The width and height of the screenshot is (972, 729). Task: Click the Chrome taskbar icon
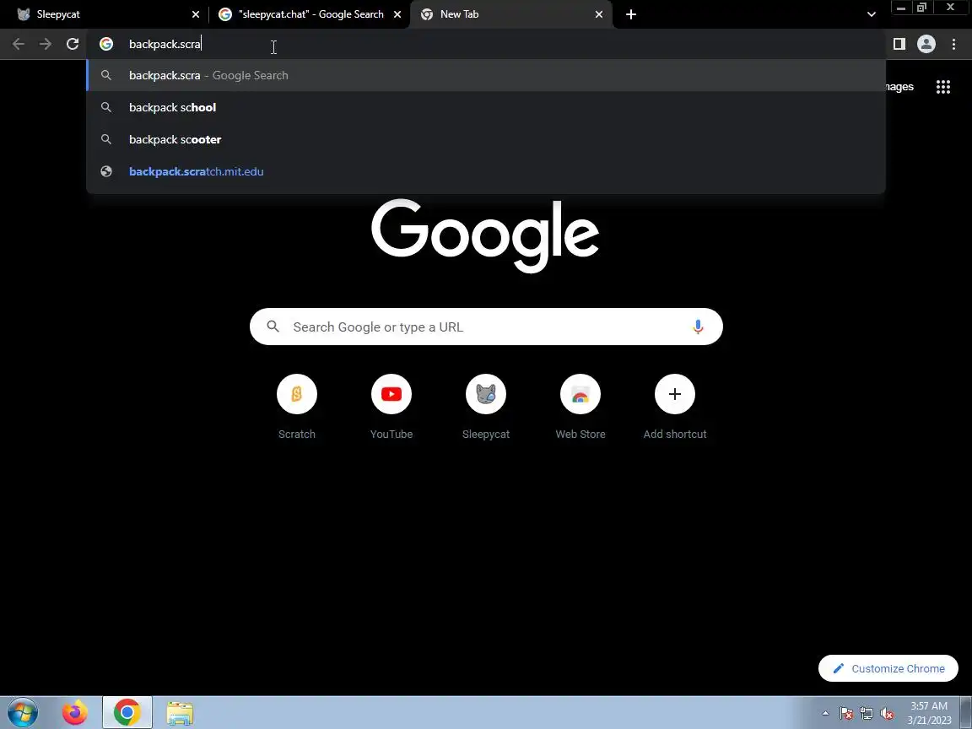pyautogui.click(x=127, y=713)
